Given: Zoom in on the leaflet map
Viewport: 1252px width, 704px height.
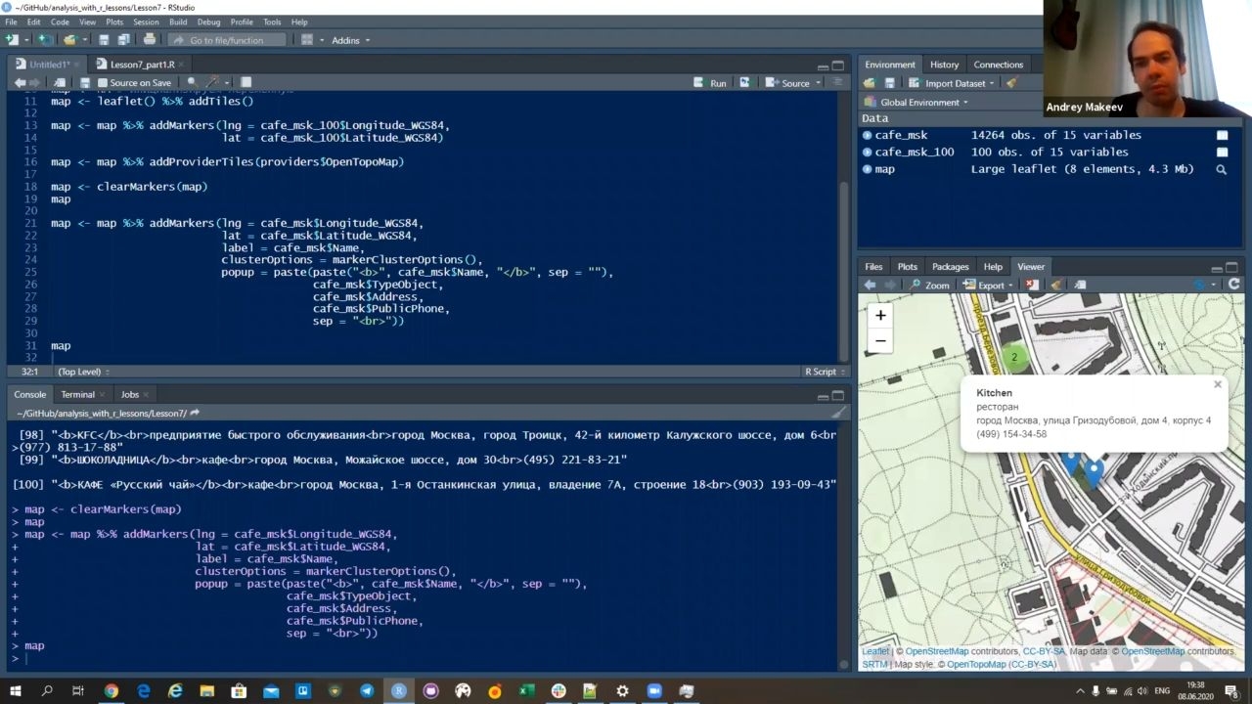Looking at the screenshot, I should (880, 316).
